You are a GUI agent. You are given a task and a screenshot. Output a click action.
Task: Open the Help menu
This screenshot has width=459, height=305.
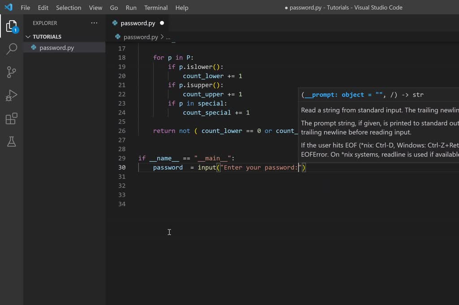[182, 8]
